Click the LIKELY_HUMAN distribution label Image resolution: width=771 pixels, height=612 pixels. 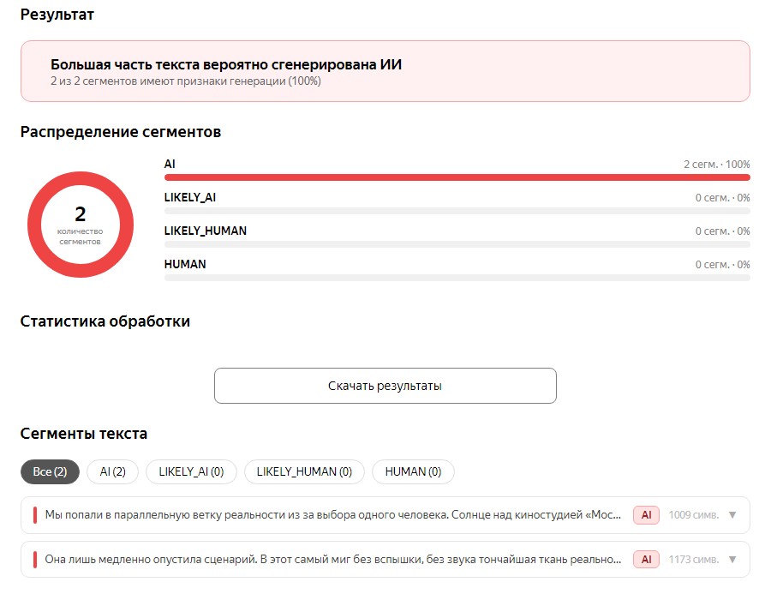click(x=206, y=231)
